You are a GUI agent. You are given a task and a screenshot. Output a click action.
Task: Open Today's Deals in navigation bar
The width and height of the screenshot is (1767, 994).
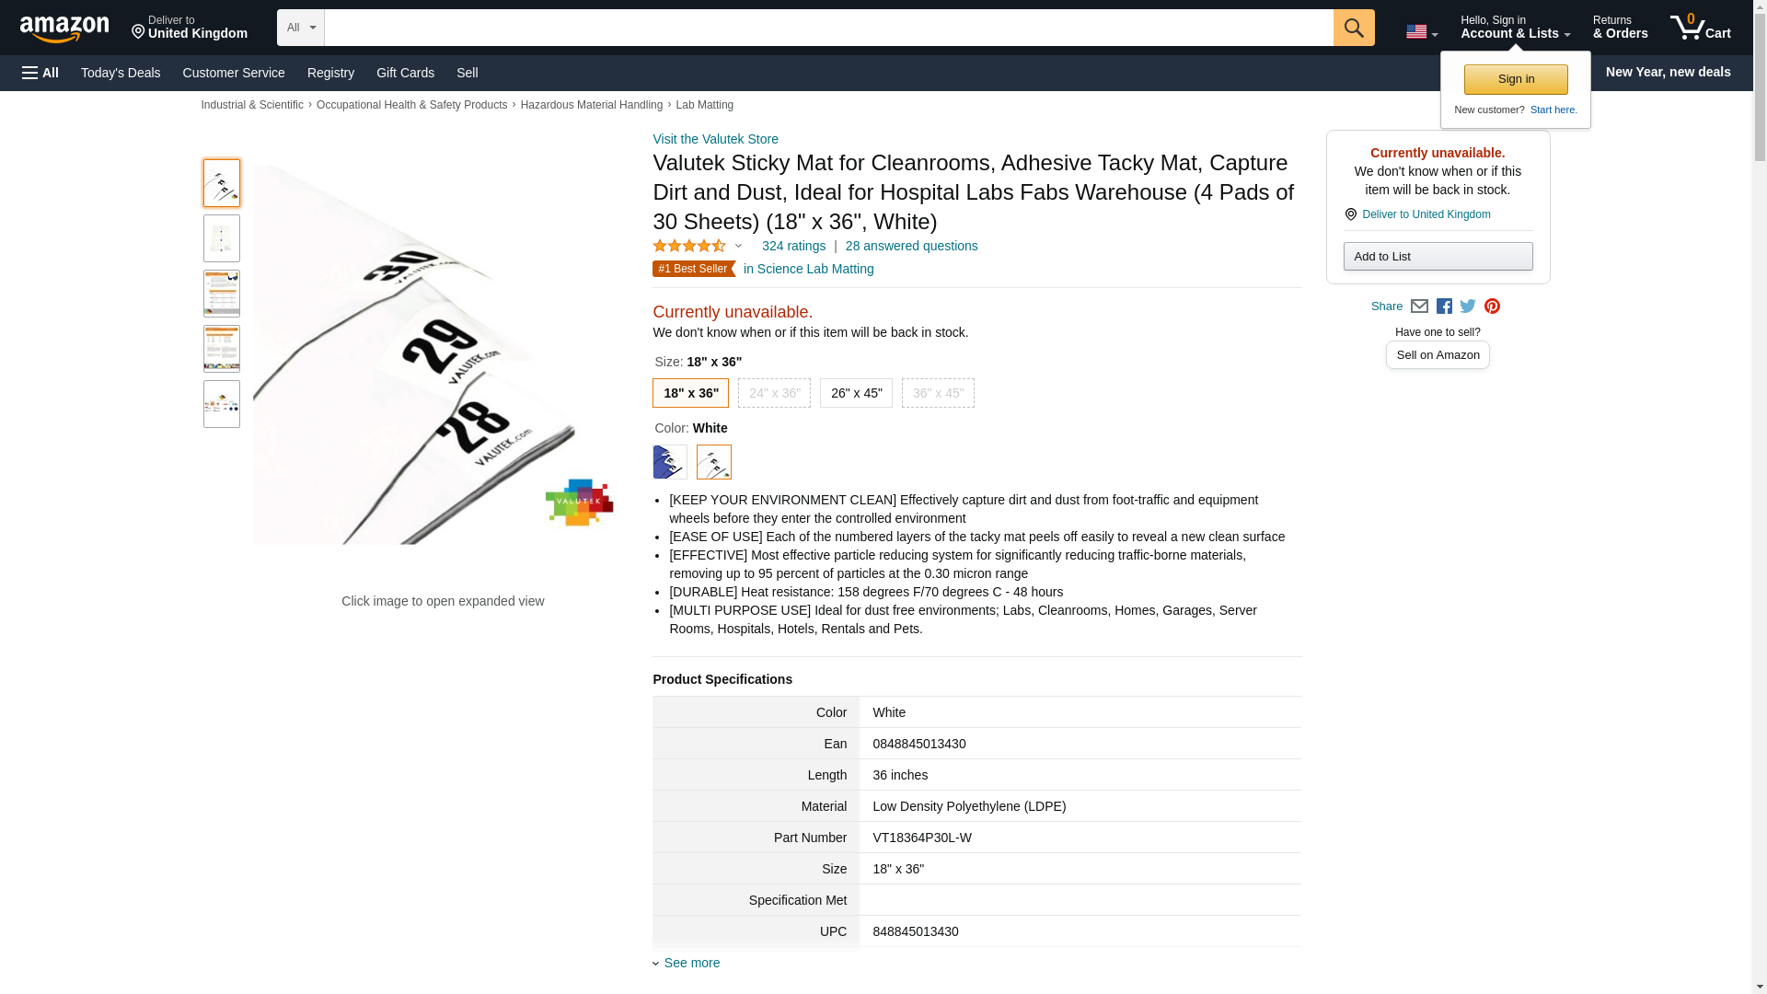(121, 73)
